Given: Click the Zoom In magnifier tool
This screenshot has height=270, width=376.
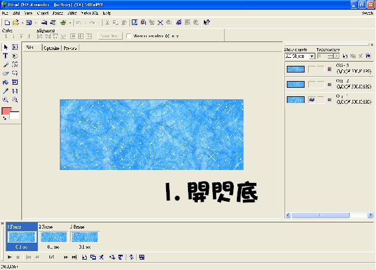Looking at the screenshot, I should coord(5,99).
